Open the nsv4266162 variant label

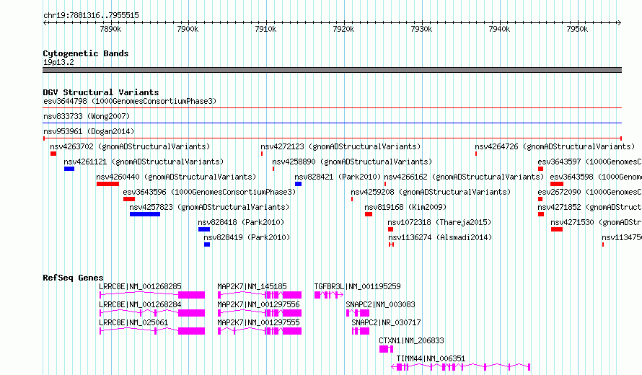click(x=464, y=177)
